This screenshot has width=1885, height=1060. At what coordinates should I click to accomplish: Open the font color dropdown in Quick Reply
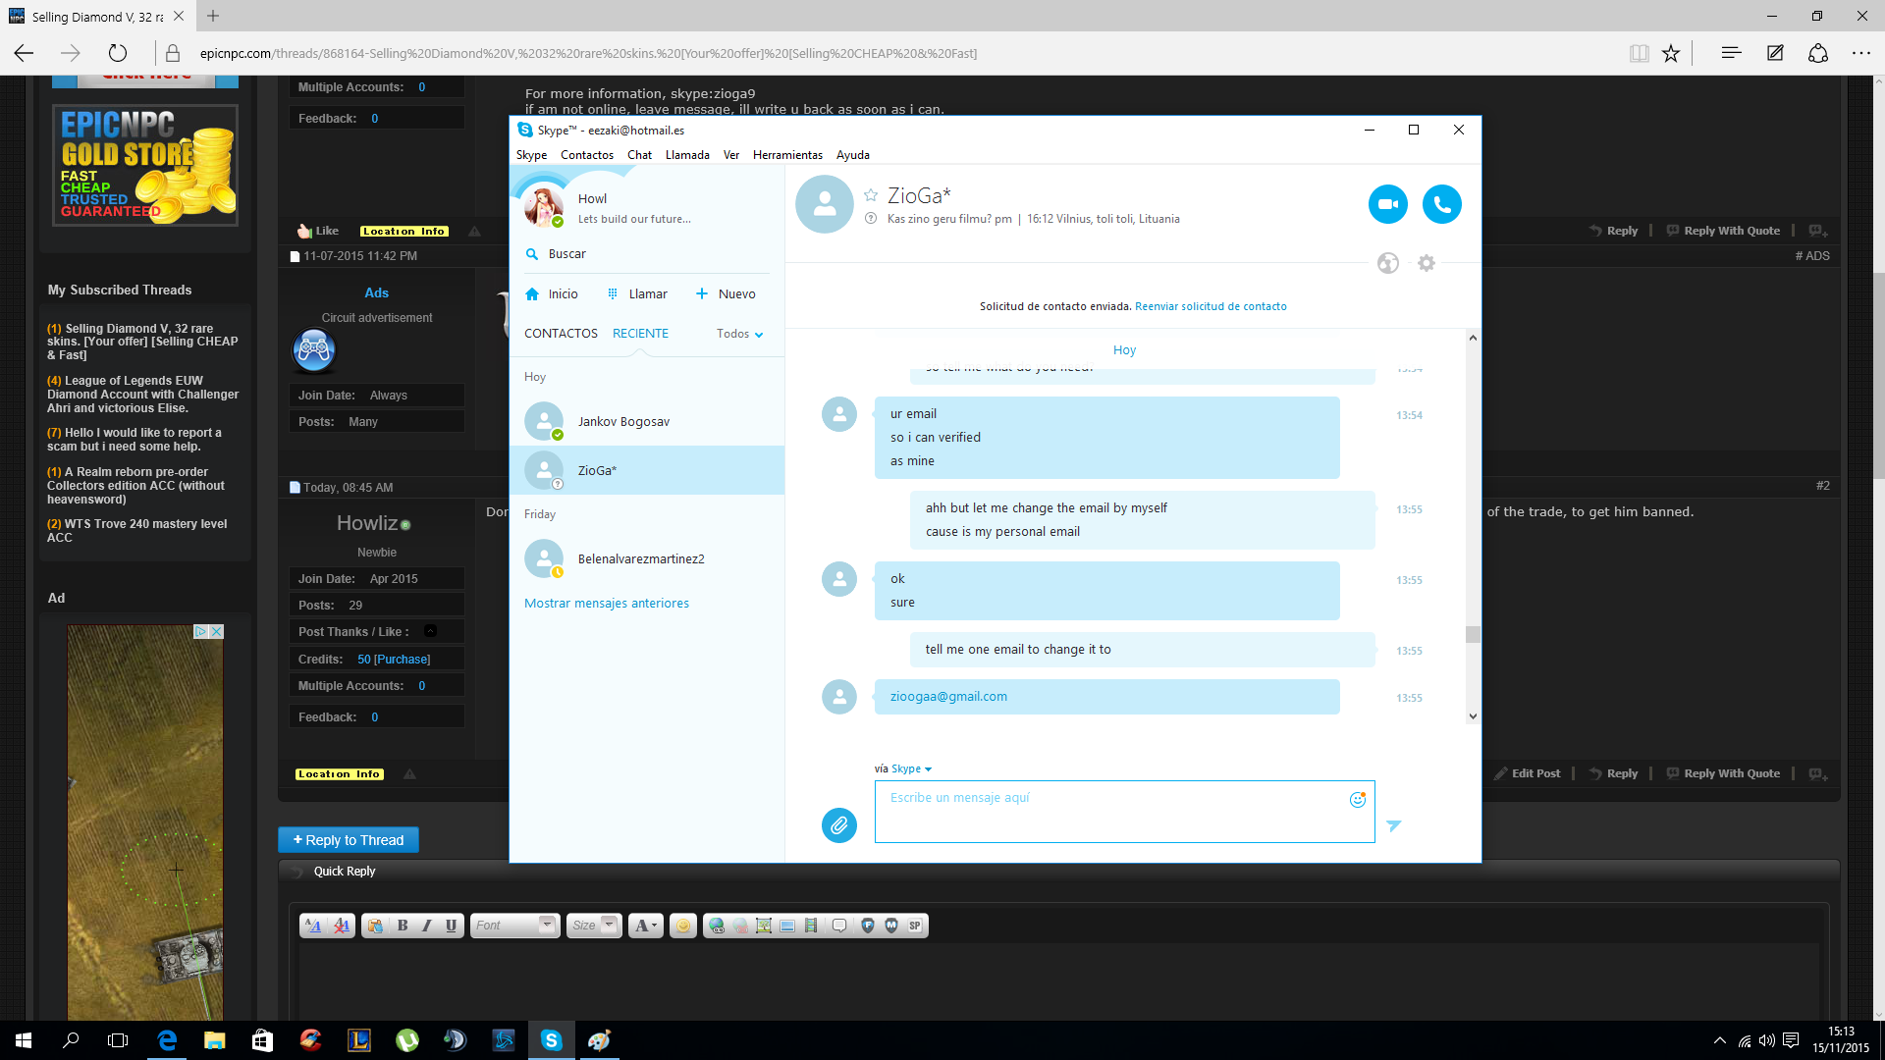[x=645, y=926]
